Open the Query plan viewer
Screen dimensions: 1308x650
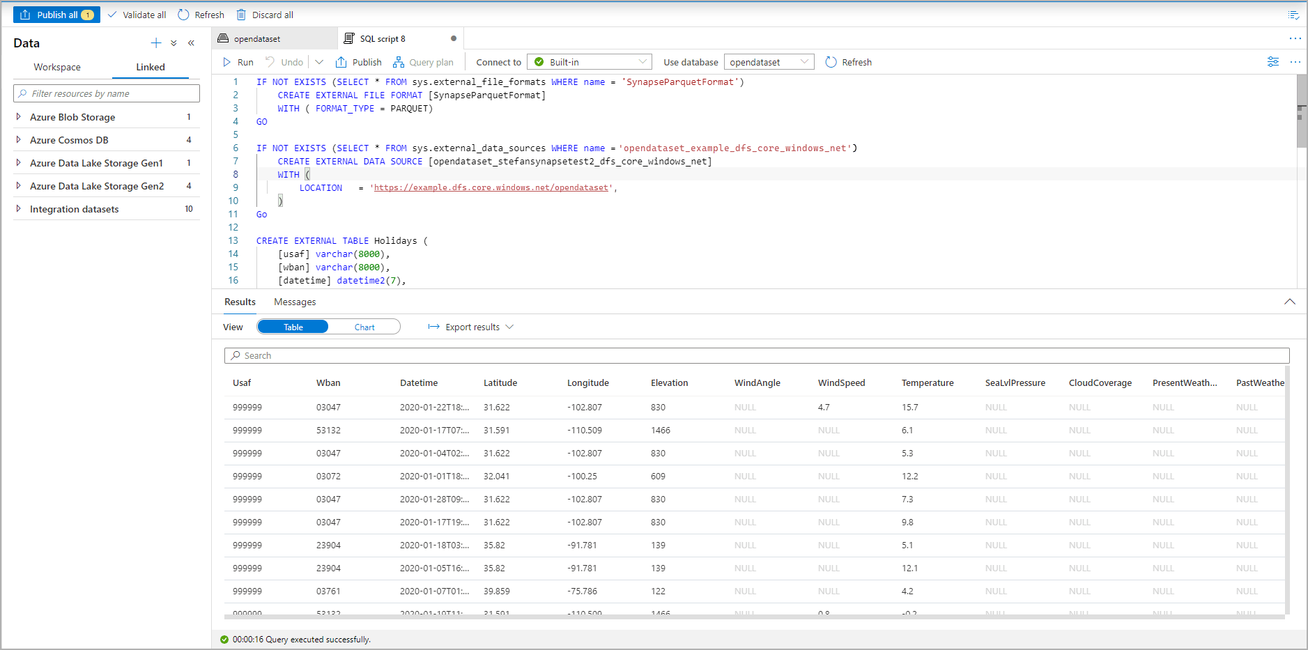399,62
